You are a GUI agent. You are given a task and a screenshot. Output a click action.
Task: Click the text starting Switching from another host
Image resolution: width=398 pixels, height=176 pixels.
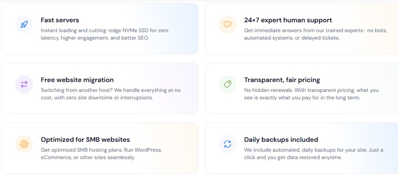tap(111, 94)
